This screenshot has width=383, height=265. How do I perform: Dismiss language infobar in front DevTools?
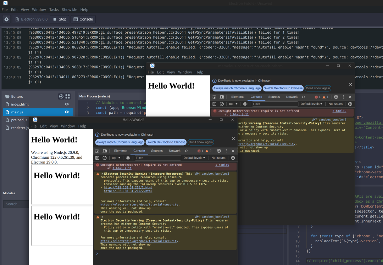233,139
